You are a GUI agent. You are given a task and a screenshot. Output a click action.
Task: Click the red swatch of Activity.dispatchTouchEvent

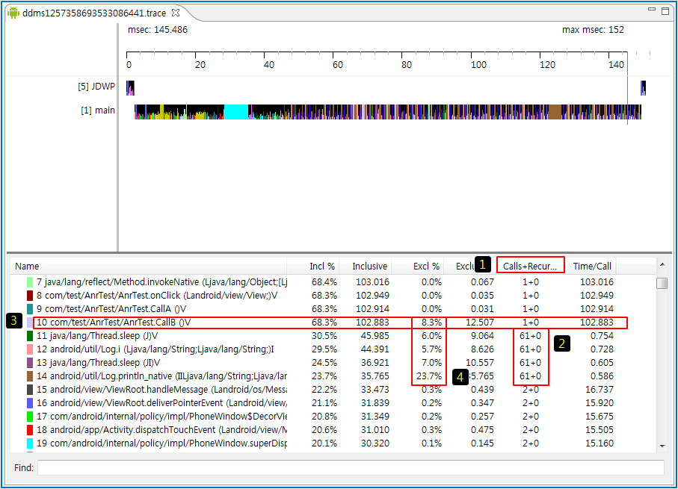(x=30, y=430)
